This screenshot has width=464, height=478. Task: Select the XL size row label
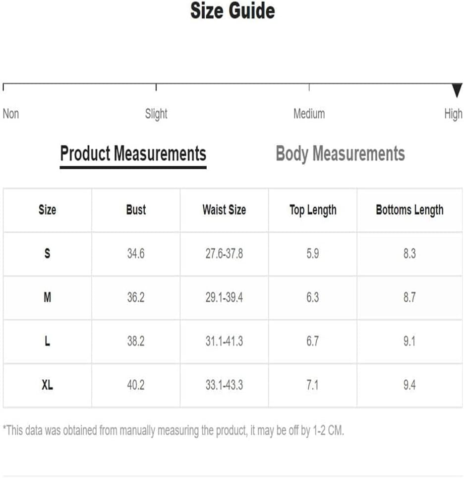point(47,385)
